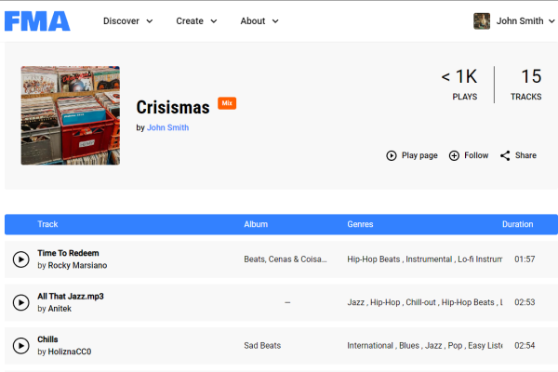
Task: Share the Crisismas mix
Action: point(518,156)
